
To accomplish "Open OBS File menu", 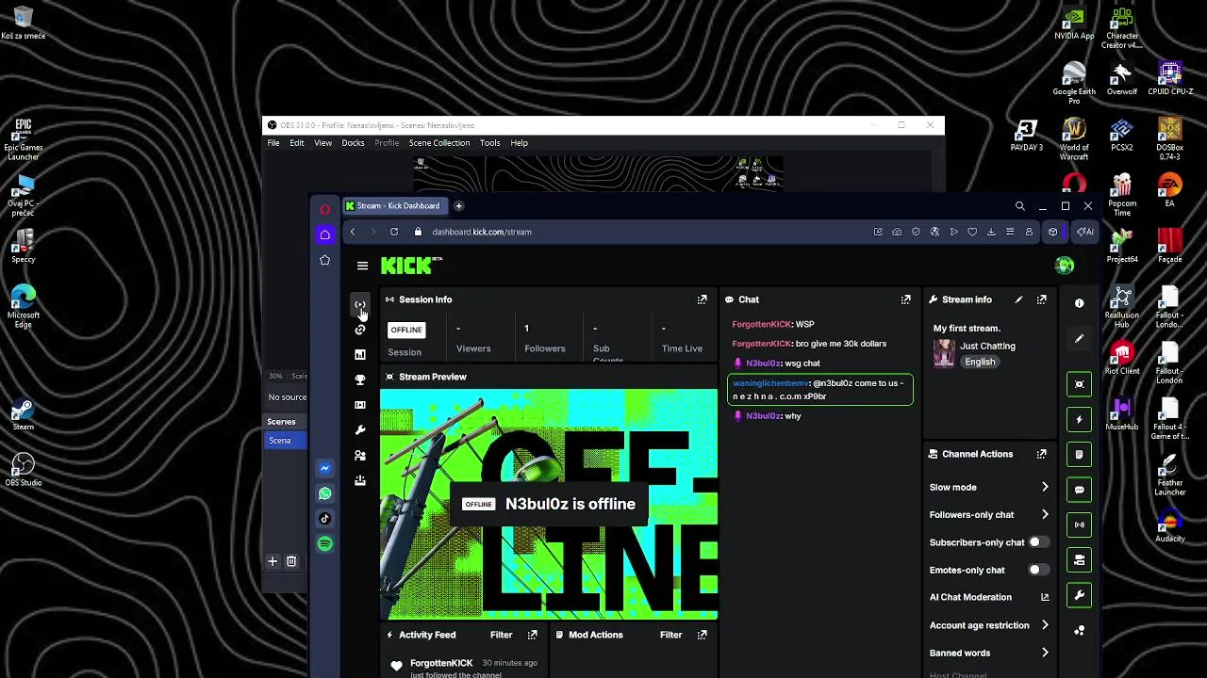I will click(x=273, y=143).
